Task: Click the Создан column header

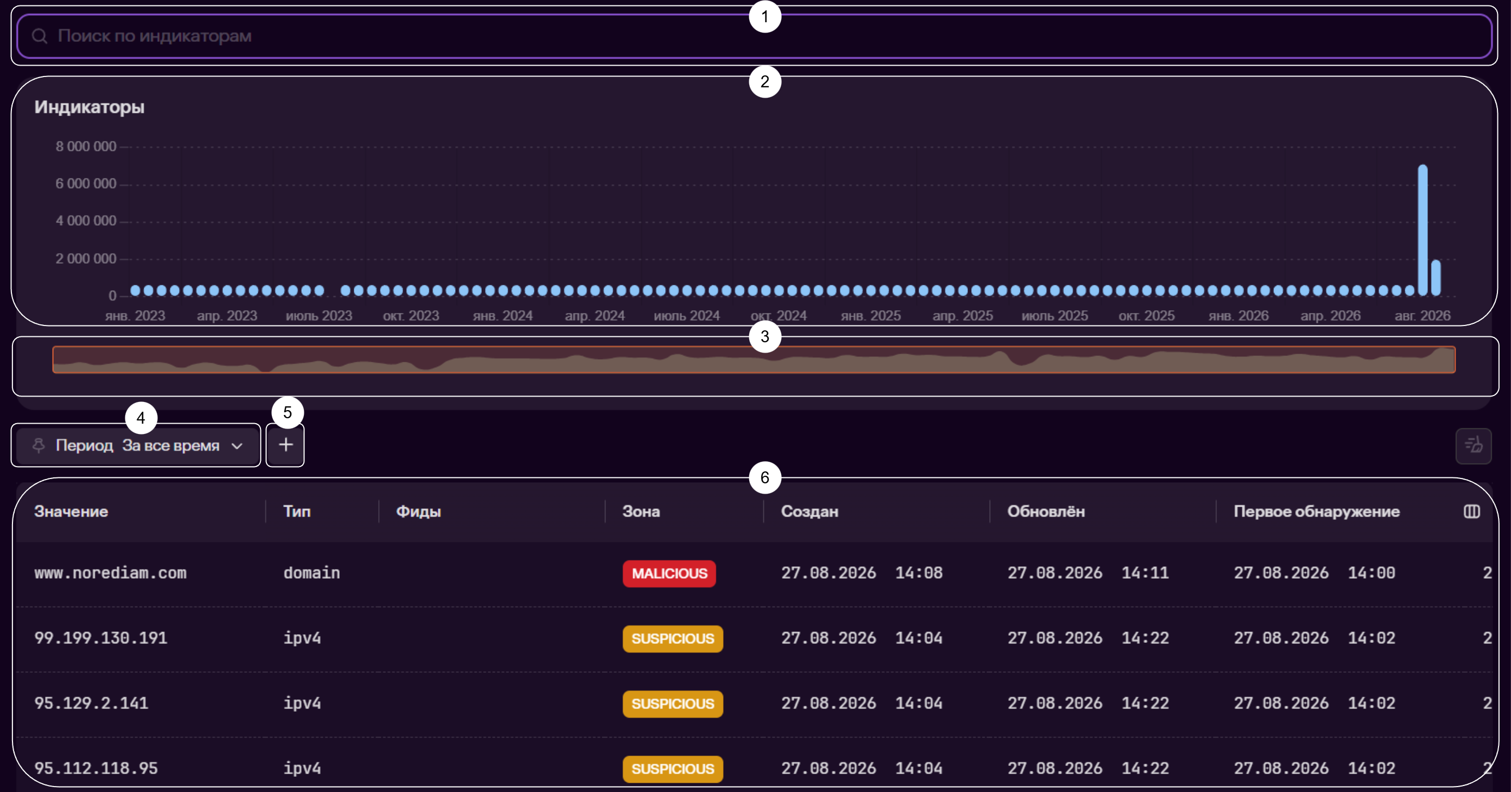Action: coord(809,512)
